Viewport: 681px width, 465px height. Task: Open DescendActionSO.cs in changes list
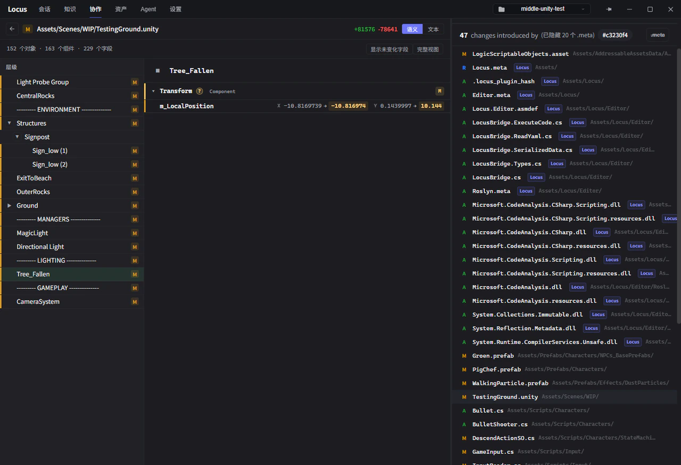(x=564, y=438)
